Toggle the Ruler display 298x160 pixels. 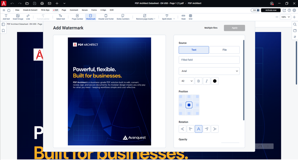click(x=183, y=17)
